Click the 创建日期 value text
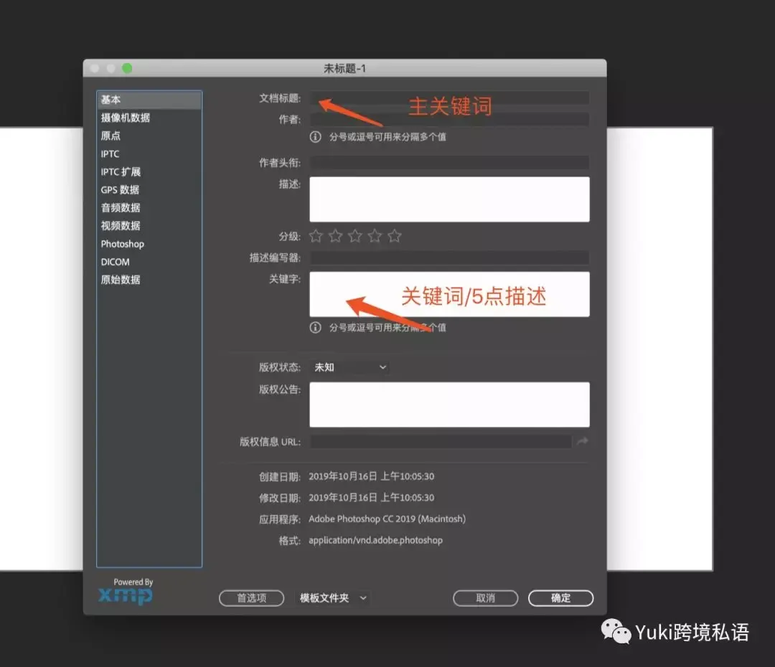This screenshot has width=775, height=667. click(371, 476)
